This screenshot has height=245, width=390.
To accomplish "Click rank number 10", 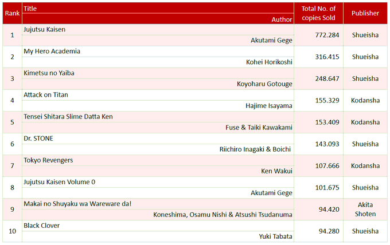I will (x=12, y=231).
